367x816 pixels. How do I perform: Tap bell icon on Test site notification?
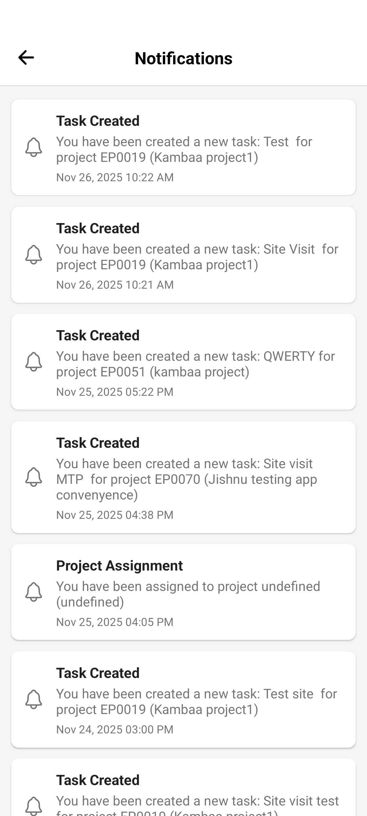pyautogui.click(x=34, y=699)
